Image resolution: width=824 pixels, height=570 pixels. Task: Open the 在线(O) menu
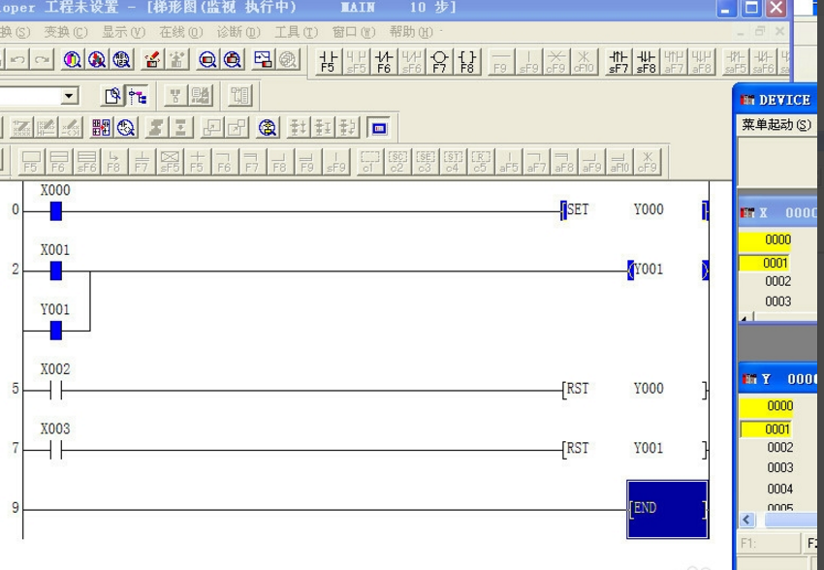pyautogui.click(x=181, y=32)
